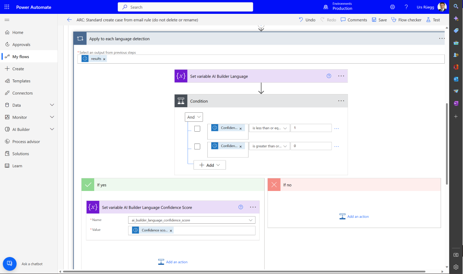Collapse the left navigation hamburger menu

pos(7,20)
